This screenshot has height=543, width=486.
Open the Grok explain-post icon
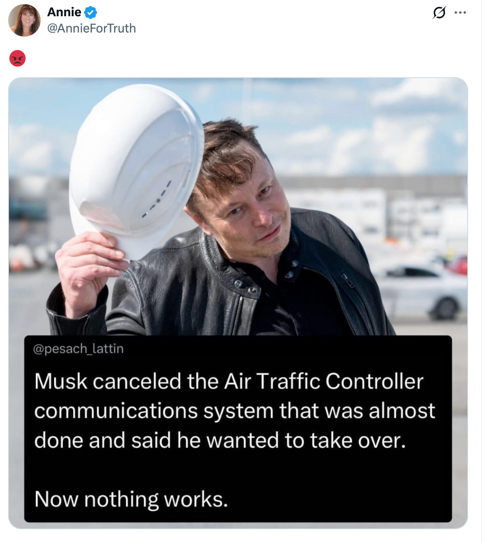pyautogui.click(x=439, y=13)
